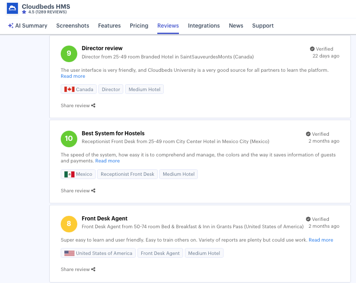Switch to the Screenshots tab
Screen dimensions: 356x283
[x=73, y=26]
